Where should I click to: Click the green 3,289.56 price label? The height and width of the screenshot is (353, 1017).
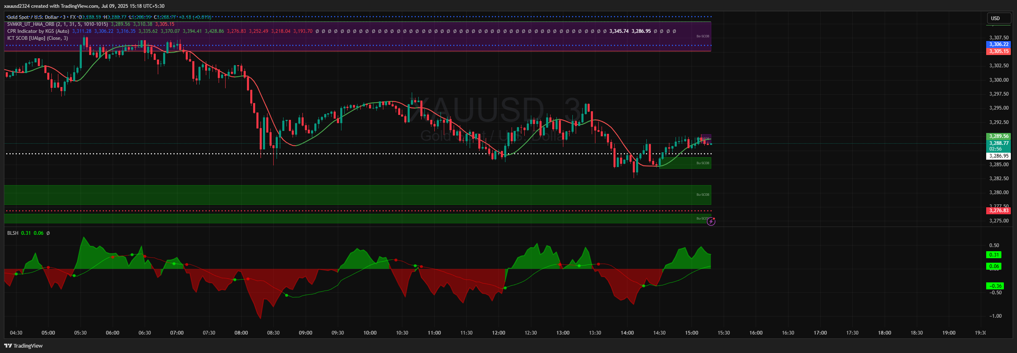point(999,136)
